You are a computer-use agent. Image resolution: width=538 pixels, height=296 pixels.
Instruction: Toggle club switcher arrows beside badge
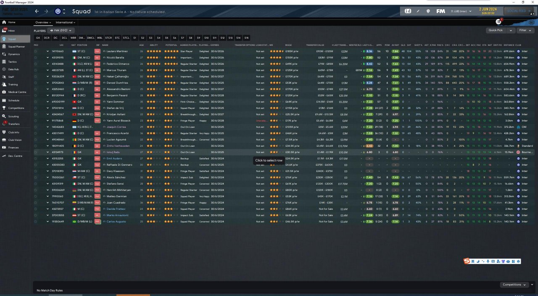coord(64,11)
